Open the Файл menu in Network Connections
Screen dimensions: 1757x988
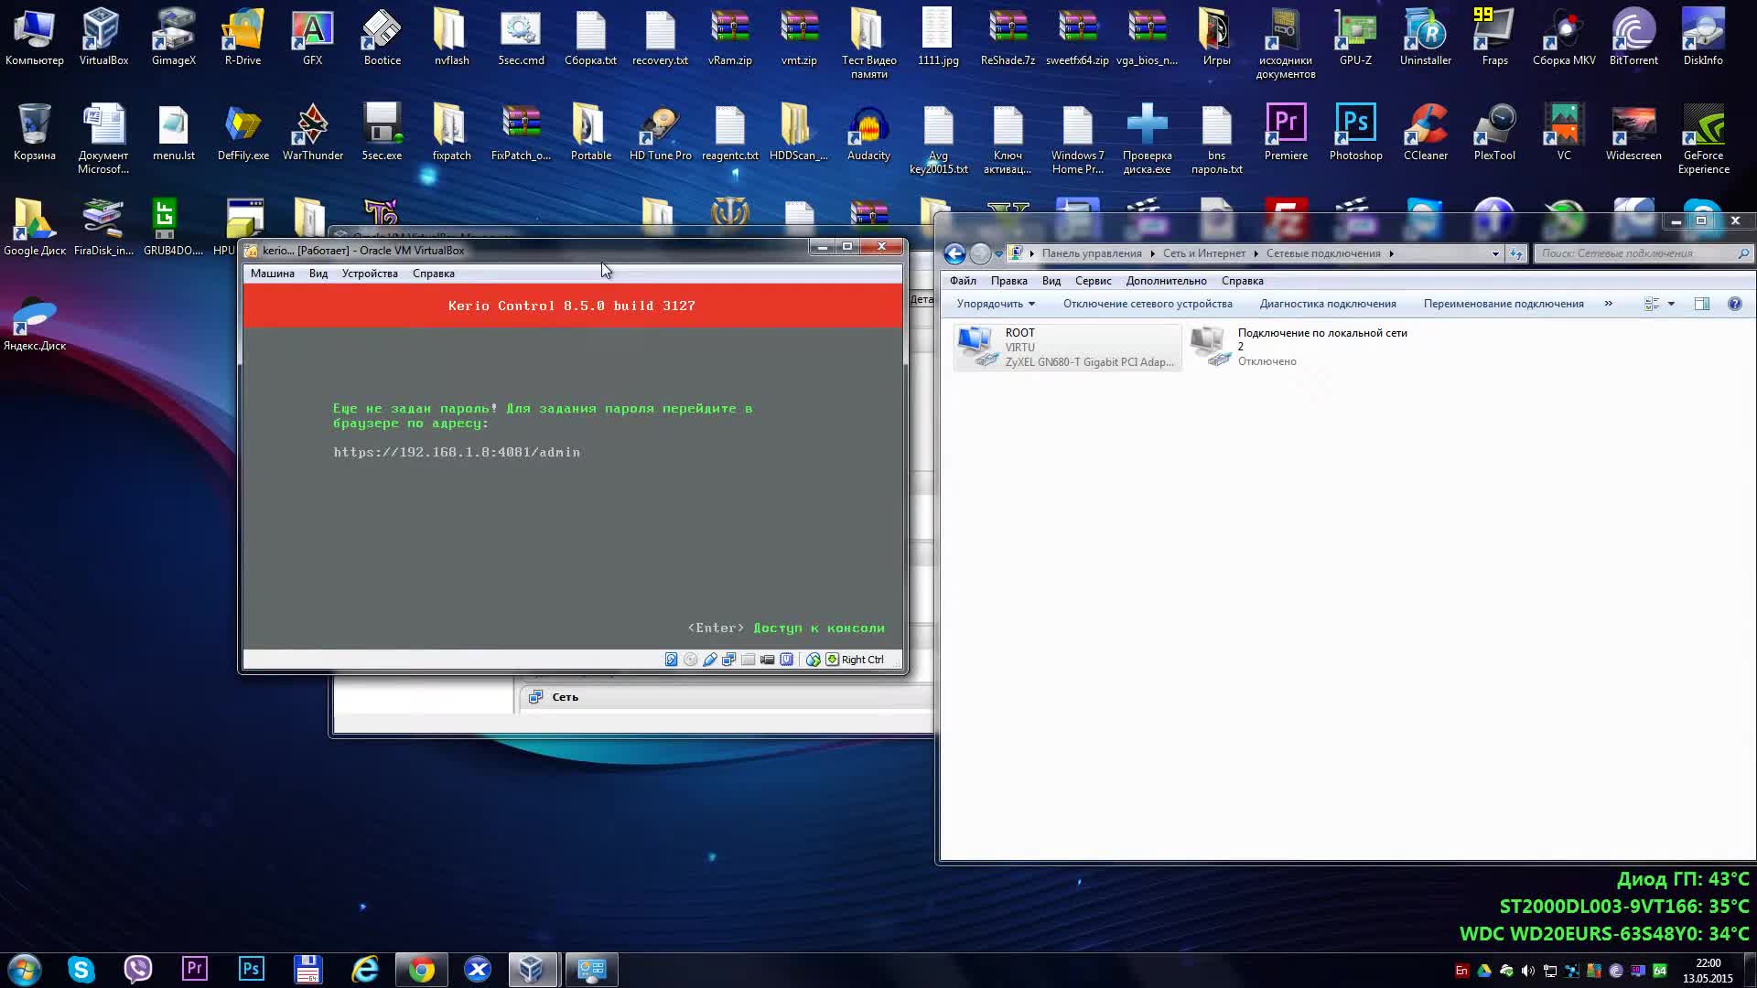click(963, 281)
